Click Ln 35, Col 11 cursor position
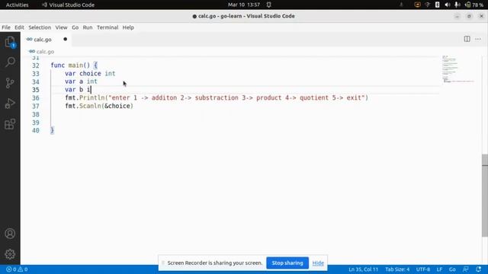This screenshot has width=488, height=274. click(x=363, y=269)
